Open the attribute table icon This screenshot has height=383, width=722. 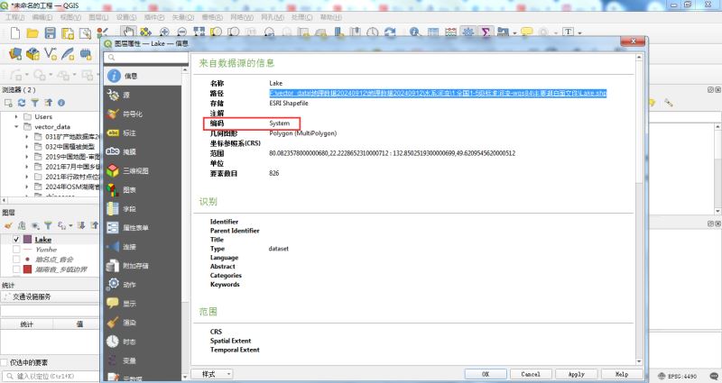pos(433,32)
